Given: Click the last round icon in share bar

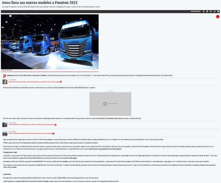Looking at the screenshot, I should coord(218,11).
